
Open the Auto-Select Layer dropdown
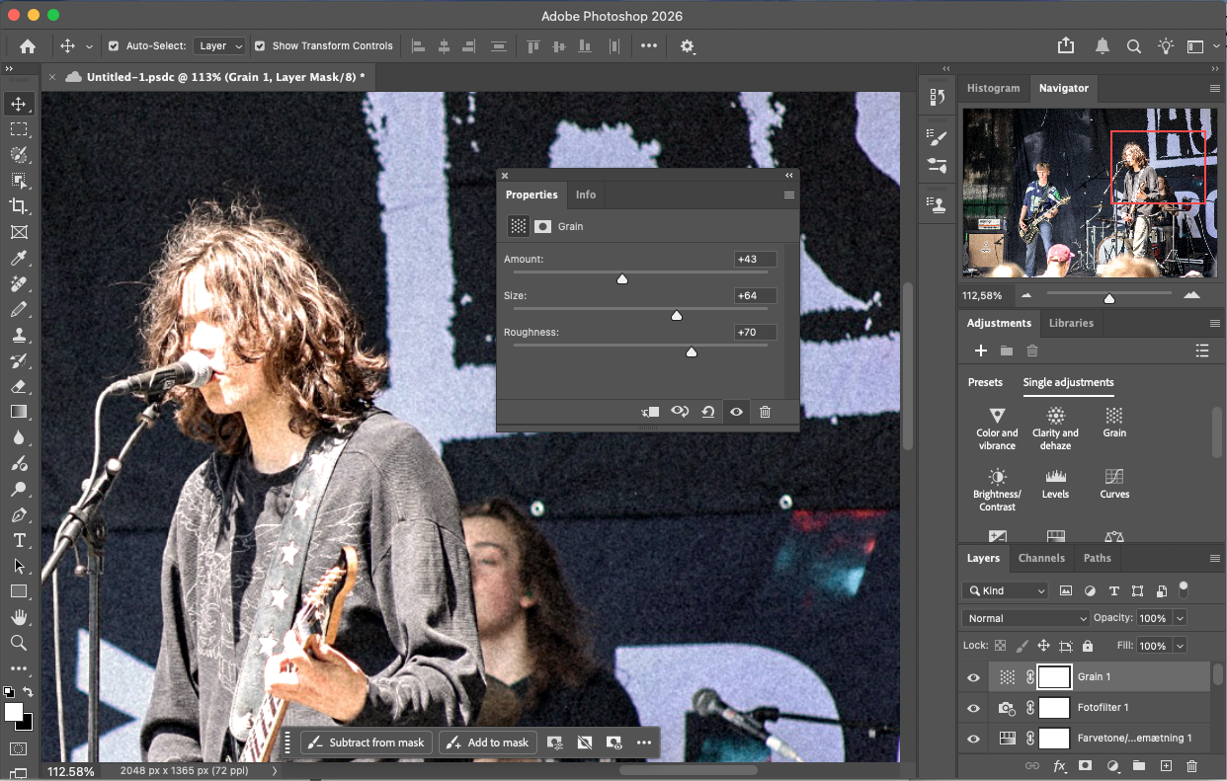[219, 45]
